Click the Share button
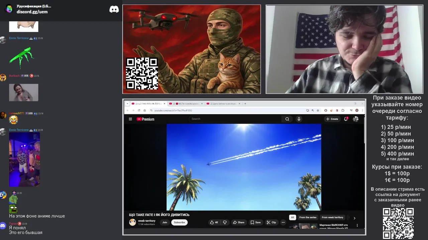428x240 pixels. tap(239, 222)
